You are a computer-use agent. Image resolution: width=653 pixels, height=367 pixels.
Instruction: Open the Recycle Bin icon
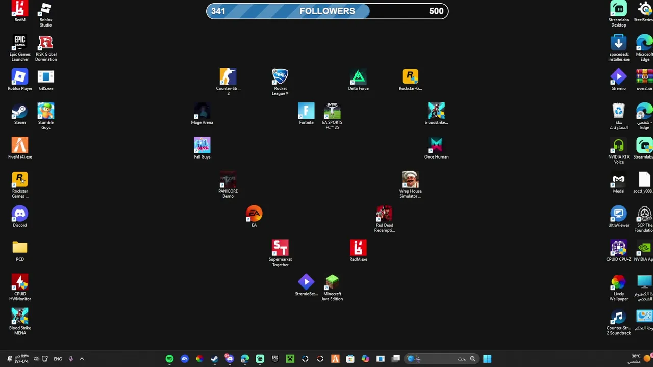pyautogui.click(x=618, y=117)
